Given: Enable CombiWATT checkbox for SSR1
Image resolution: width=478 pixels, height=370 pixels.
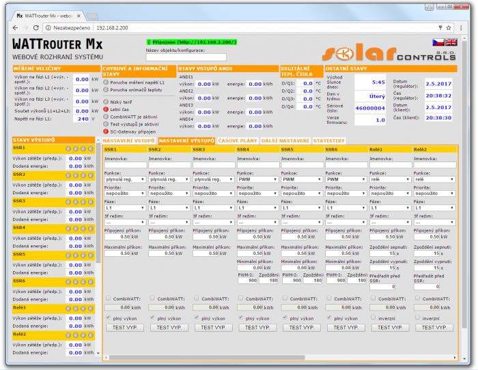Looking at the screenshot, I should (107, 298).
